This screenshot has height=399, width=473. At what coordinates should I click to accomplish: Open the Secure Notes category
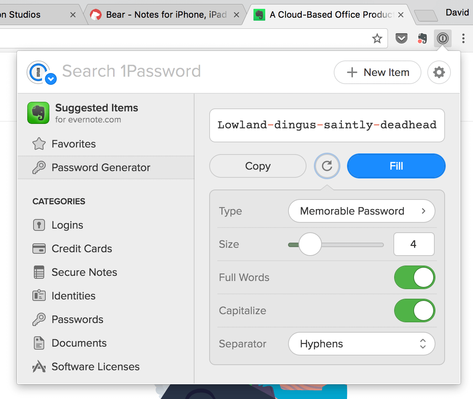(84, 272)
